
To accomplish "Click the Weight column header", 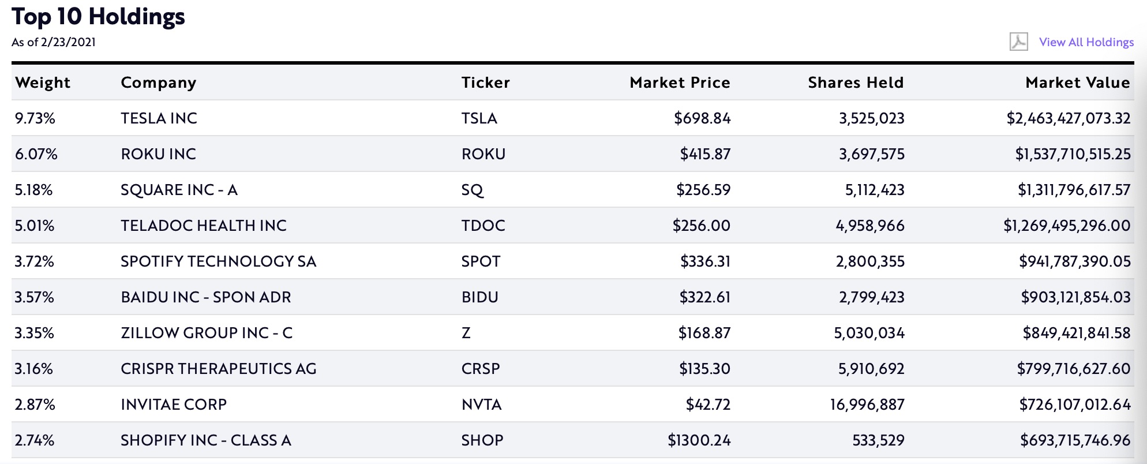I will click(x=43, y=83).
